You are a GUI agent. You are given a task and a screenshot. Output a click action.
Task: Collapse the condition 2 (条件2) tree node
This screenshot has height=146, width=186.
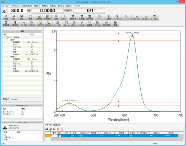point(7,57)
